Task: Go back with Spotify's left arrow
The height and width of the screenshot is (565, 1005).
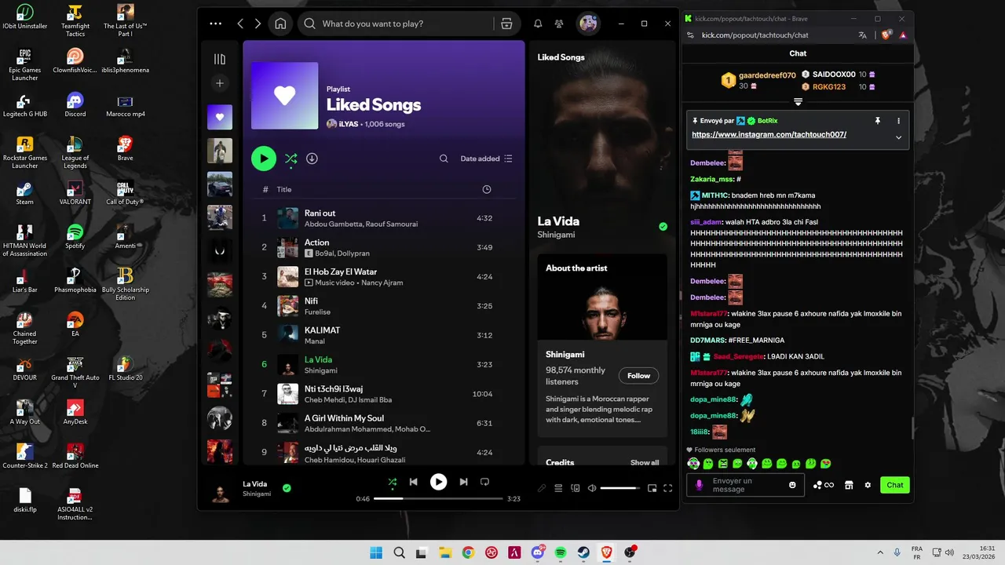Action: pos(240,24)
